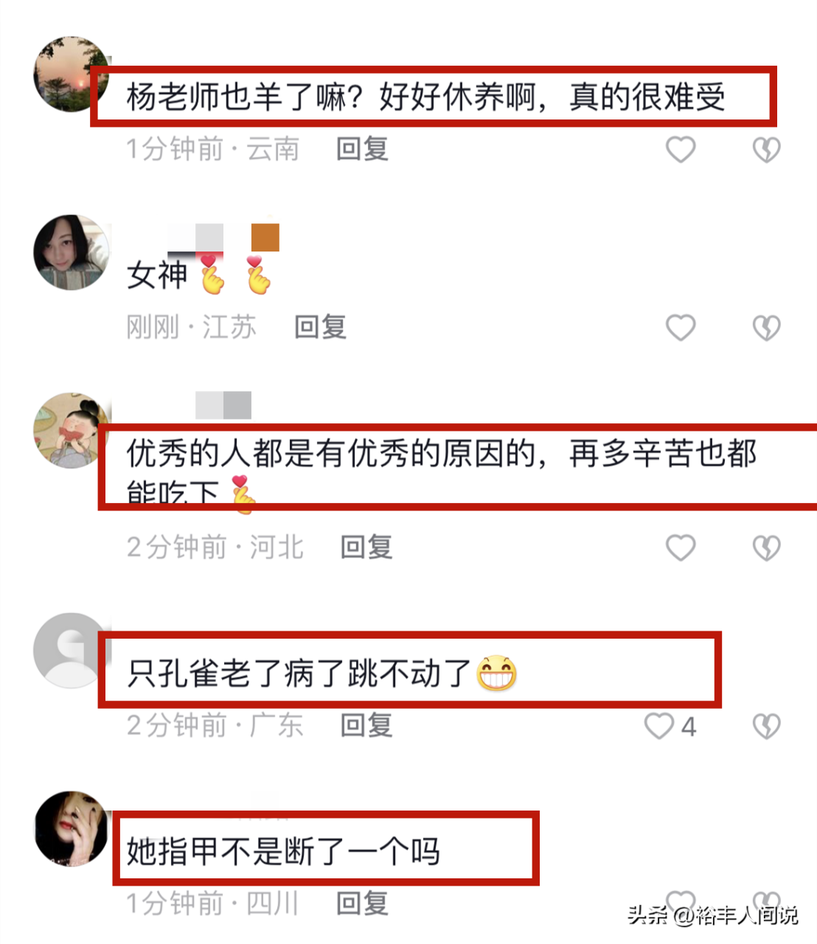Open cartoon avatar of Hebei commenter
The height and width of the screenshot is (944, 817).
coord(72,430)
